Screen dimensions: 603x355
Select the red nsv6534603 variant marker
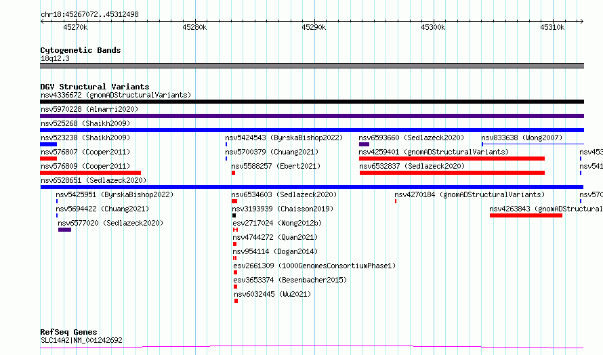[234, 201]
